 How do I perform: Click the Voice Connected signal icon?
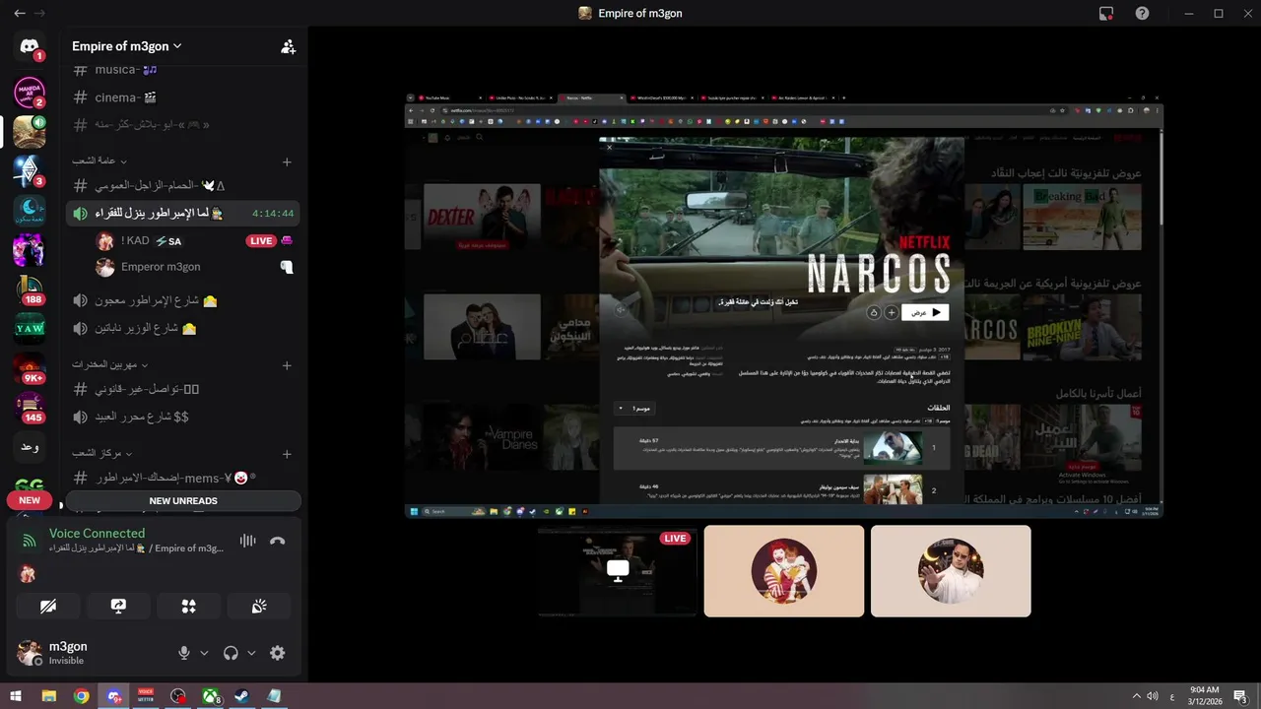pyautogui.click(x=30, y=541)
